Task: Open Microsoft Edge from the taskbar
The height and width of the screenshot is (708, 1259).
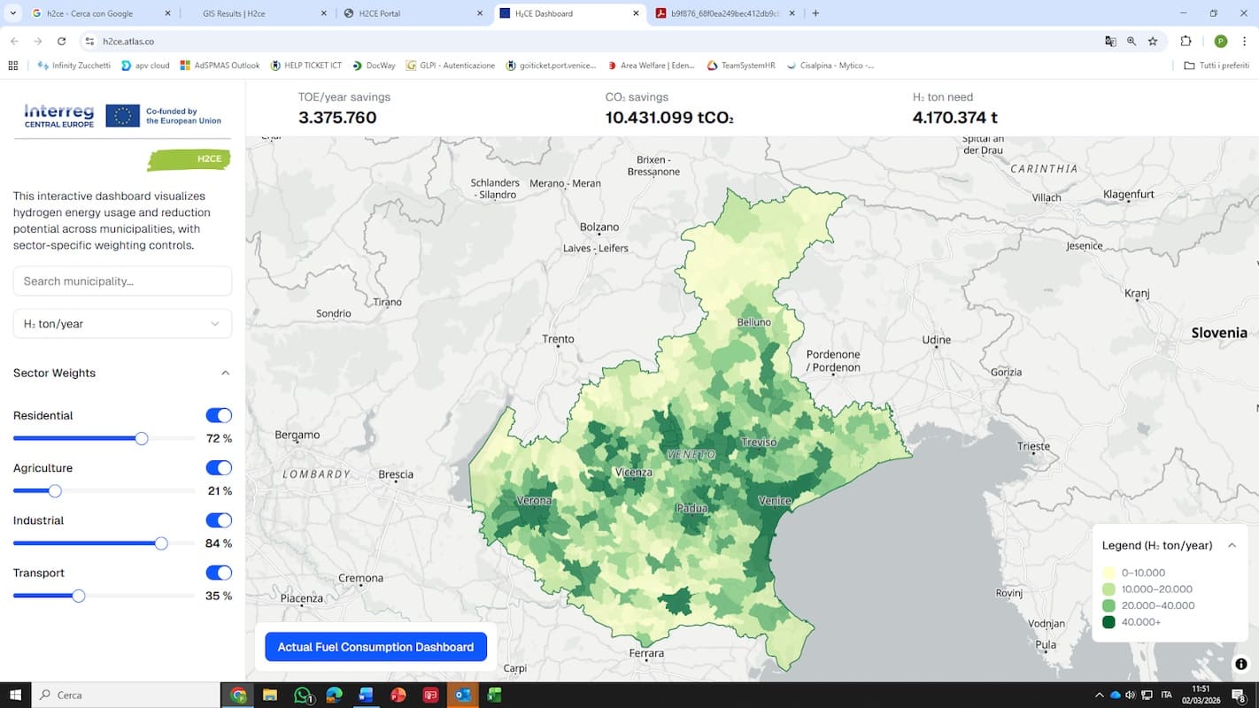Action: [x=334, y=695]
